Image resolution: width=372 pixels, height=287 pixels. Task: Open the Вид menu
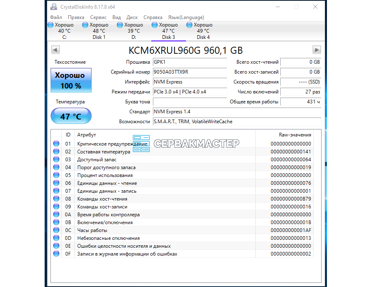pos(117,17)
